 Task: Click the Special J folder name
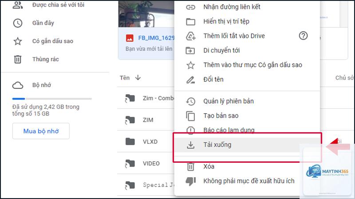pos(158,185)
